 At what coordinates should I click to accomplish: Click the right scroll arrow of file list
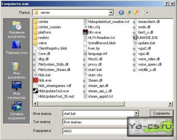(170, 104)
